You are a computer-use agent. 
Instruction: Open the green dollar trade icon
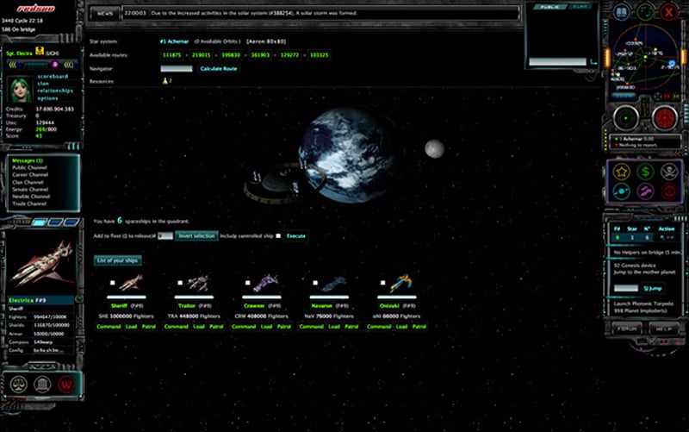point(645,172)
